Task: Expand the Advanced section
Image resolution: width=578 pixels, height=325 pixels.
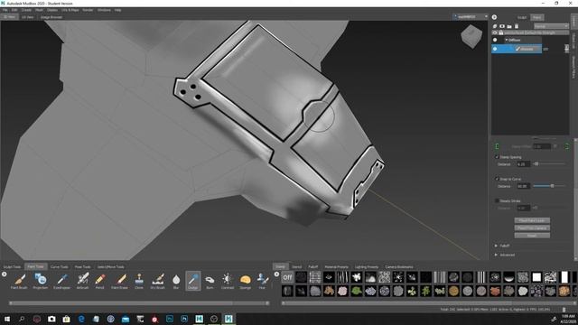Action: click(x=496, y=255)
